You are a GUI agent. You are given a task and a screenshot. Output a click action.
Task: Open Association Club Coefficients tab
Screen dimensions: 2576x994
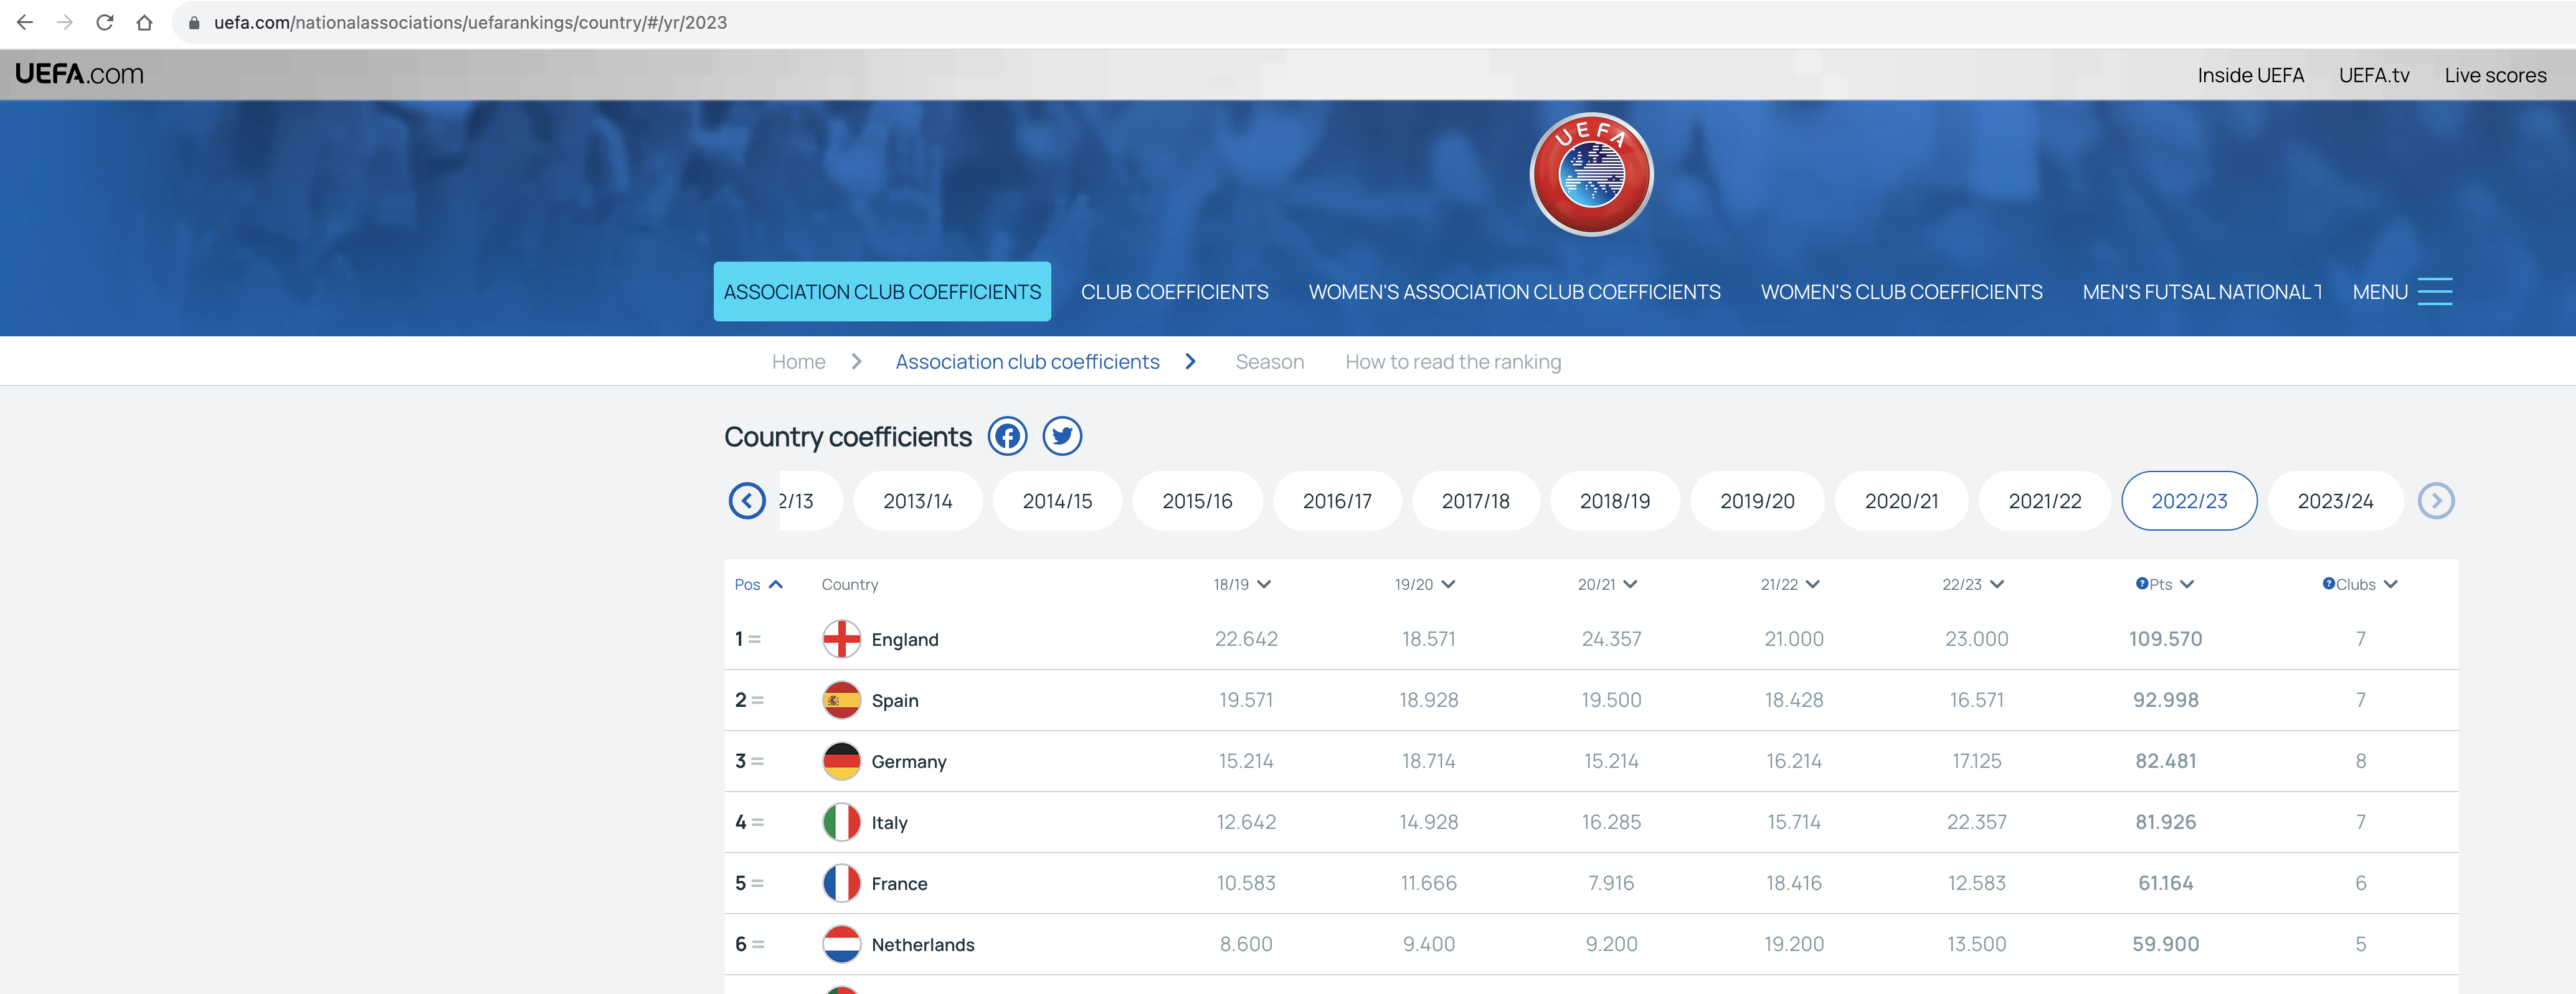[x=882, y=292]
